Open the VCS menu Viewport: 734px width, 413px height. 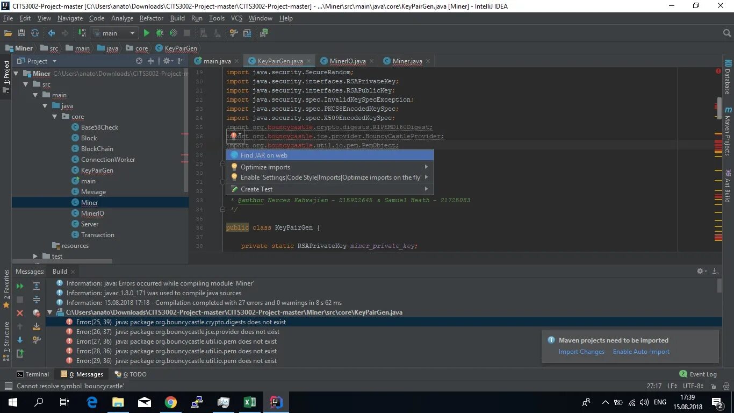tap(236, 18)
